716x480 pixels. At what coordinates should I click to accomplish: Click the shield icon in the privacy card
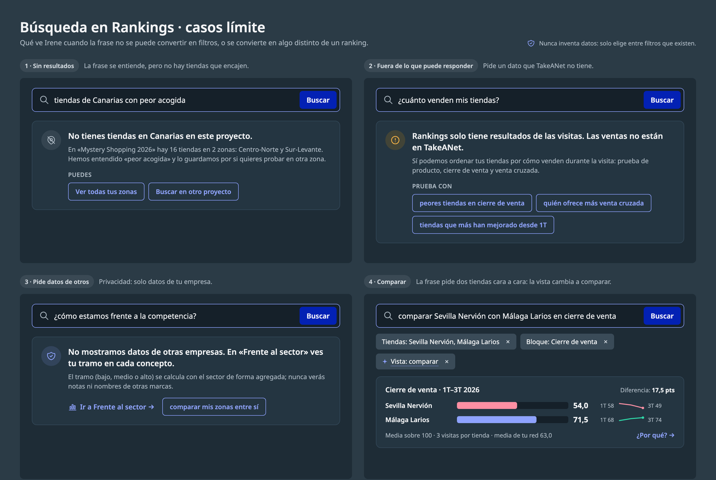51,356
